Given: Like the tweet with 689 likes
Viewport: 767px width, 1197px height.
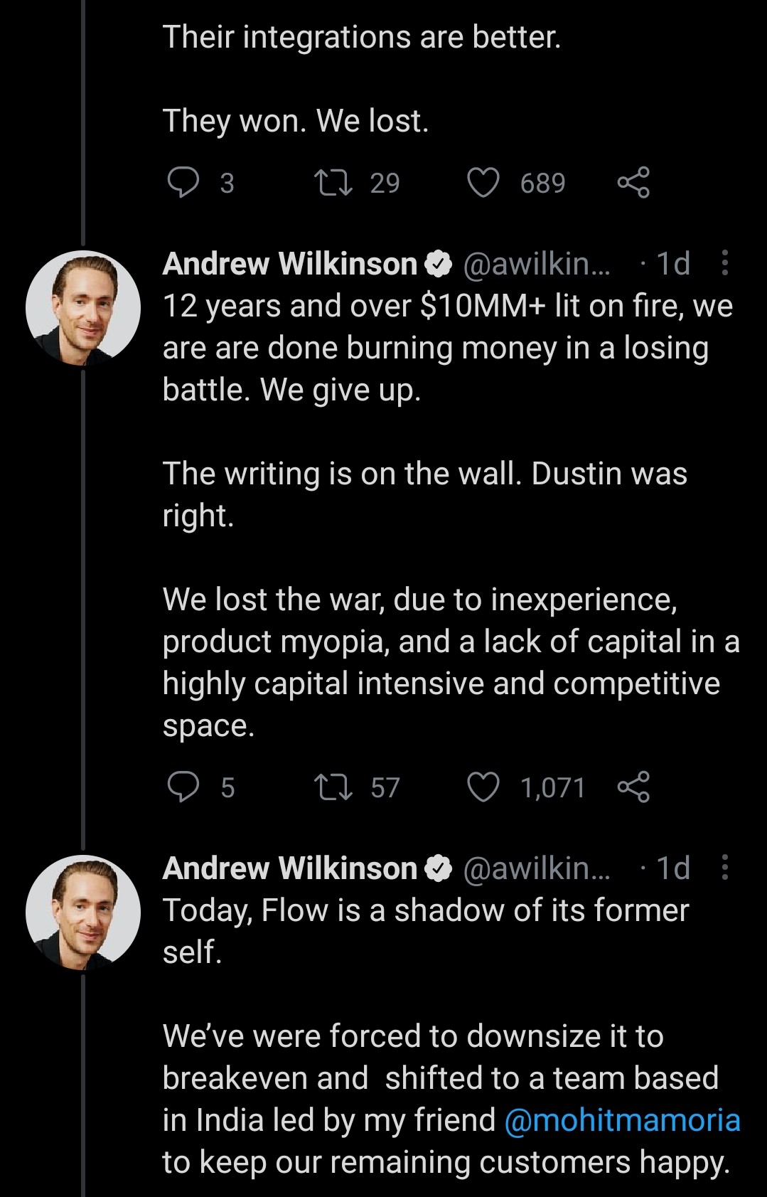Looking at the screenshot, I should coord(483,183).
